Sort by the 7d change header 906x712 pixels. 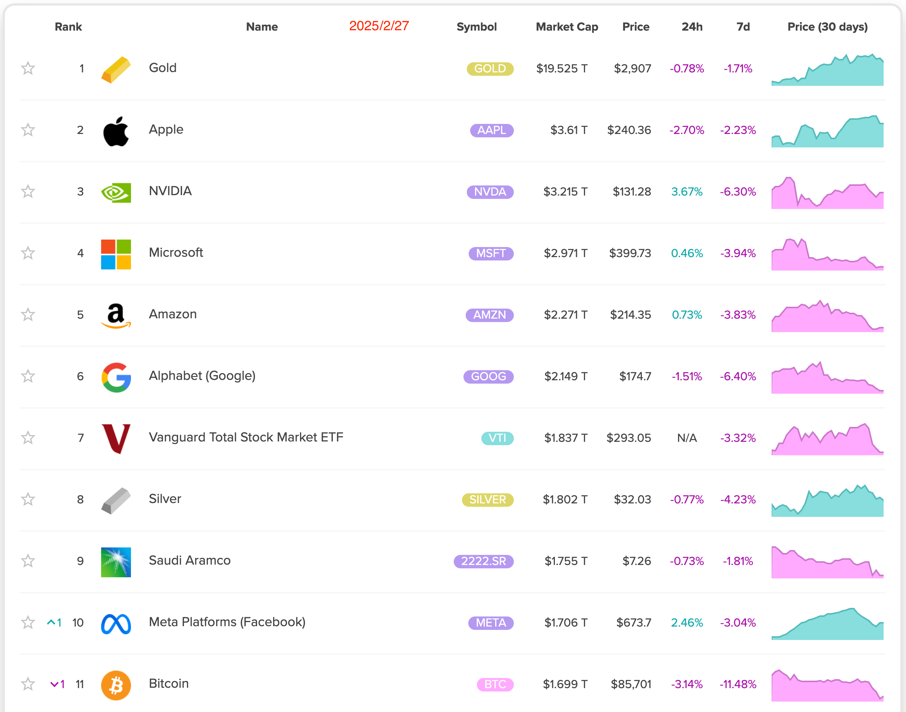click(743, 26)
